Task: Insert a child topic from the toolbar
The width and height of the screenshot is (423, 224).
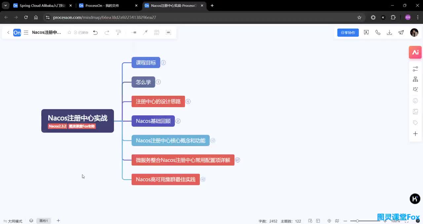Action: (x=134, y=33)
